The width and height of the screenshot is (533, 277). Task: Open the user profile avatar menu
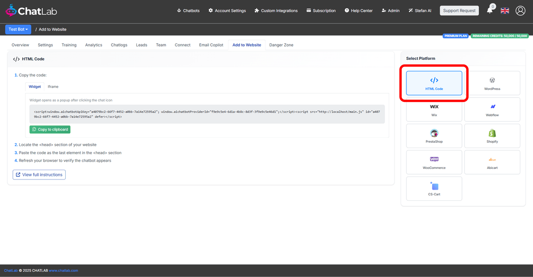[520, 11]
